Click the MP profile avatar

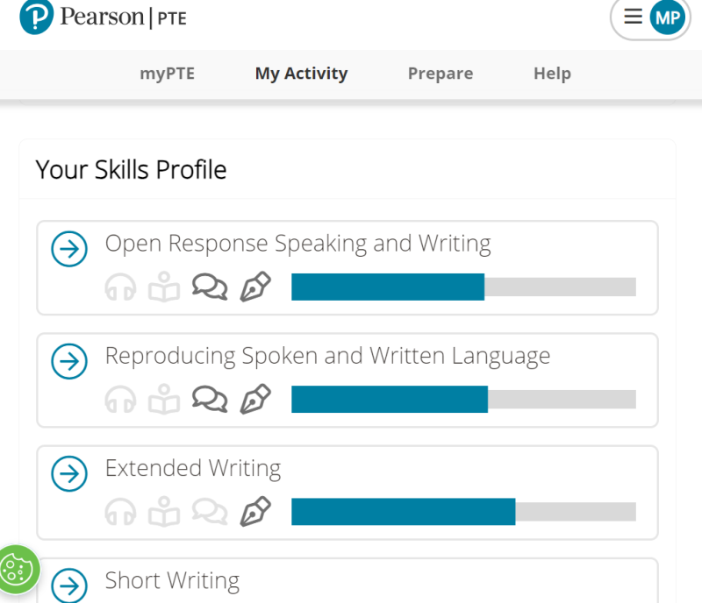click(x=663, y=16)
